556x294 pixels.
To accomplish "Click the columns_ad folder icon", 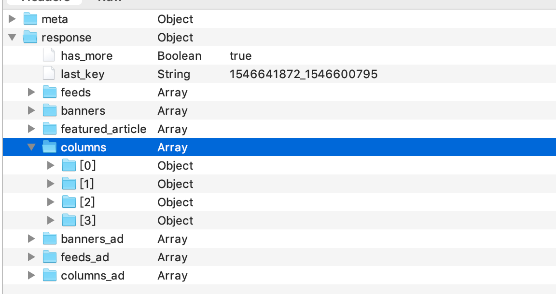I will point(50,276).
